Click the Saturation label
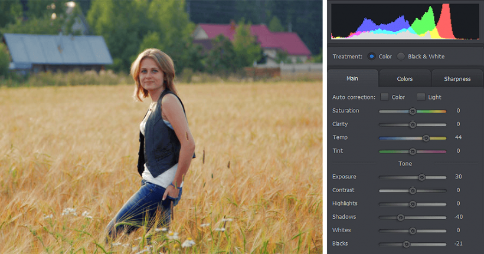 pos(345,111)
